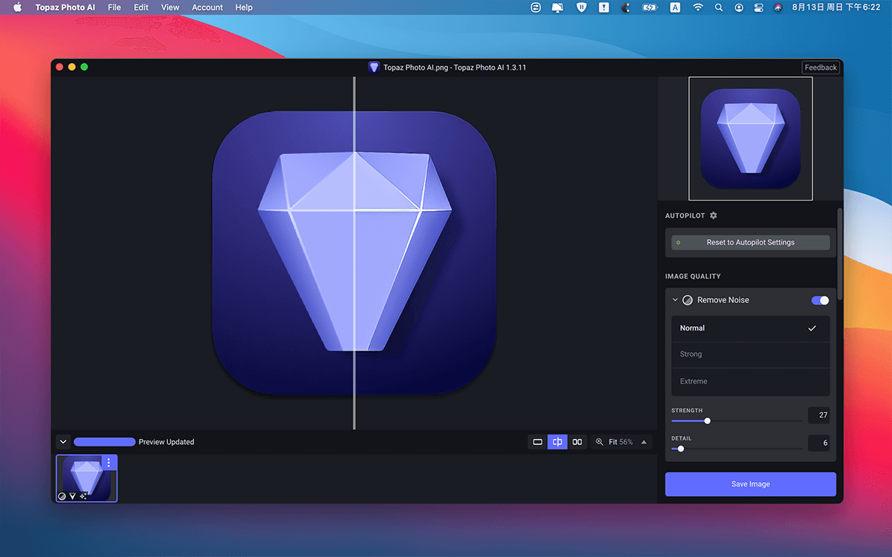Click the window title text
Image resolution: width=892 pixels, height=557 pixels.
(455, 68)
